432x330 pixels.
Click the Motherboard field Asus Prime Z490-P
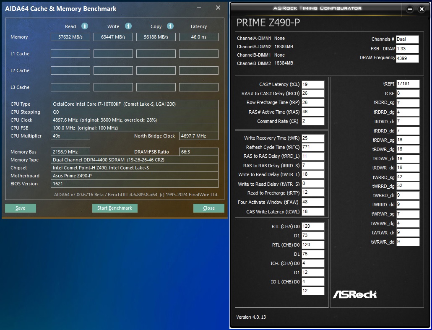(135, 176)
